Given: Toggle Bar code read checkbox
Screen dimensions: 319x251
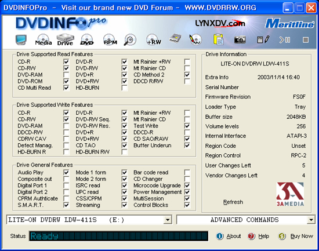Looking at the screenshot, I should click(187, 173).
